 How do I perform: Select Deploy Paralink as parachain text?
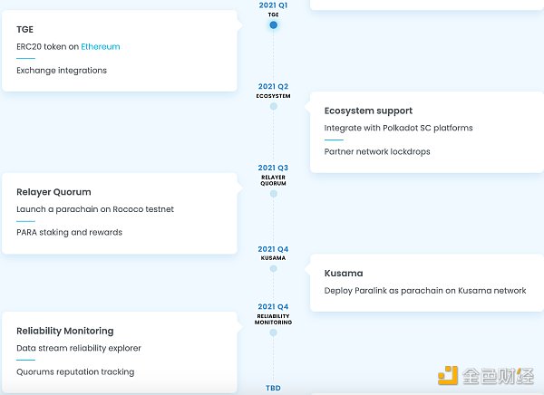425,291
